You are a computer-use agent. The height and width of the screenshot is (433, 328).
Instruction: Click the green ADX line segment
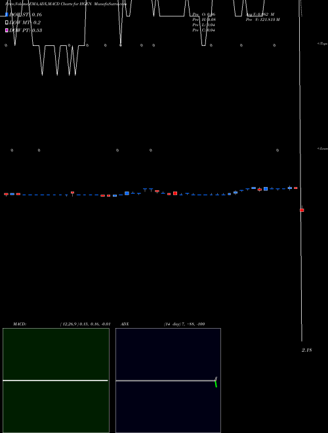(x=216, y=384)
